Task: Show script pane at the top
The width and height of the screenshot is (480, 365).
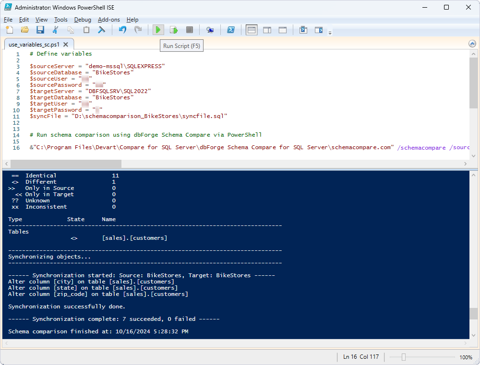Action: tap(252, 30)
